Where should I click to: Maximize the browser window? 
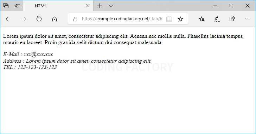click(x=231, y=6)
